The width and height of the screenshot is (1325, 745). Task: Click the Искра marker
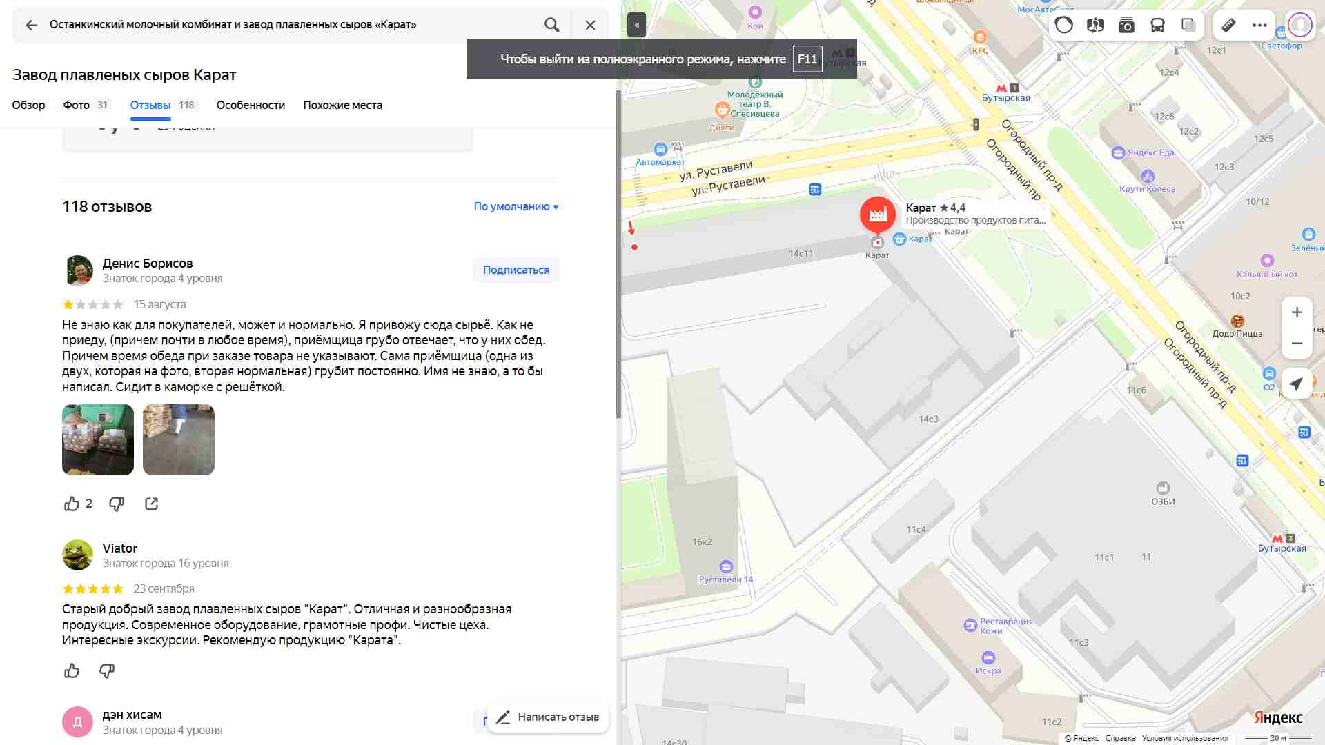click(x=988, y=657)
